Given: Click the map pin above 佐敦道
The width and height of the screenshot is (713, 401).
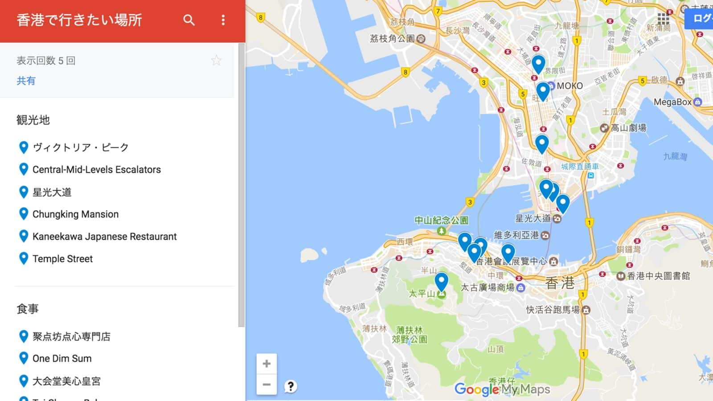Looking at the screenshot, I should [x=542, y=144].
